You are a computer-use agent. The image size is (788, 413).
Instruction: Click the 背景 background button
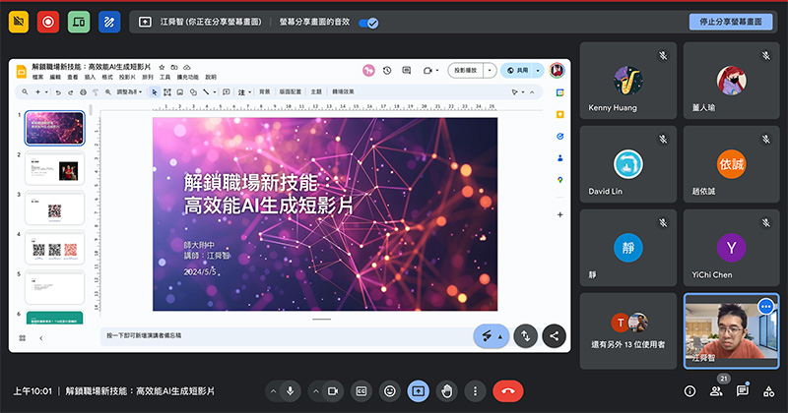point(265,91)
